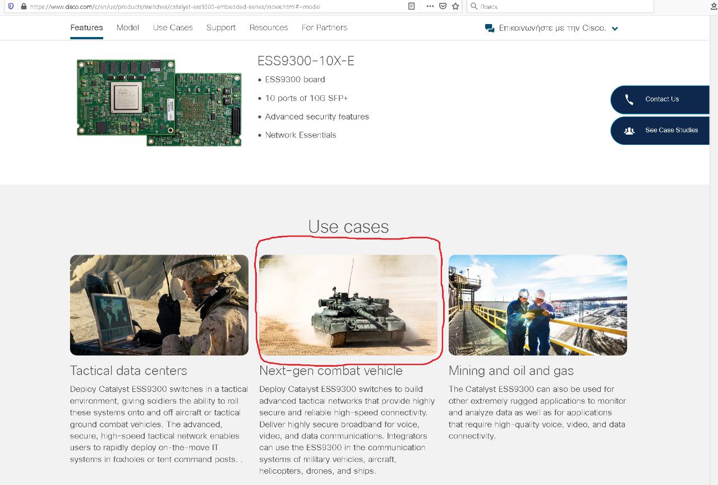Click the tracking protection shield icon
This screenshot has width=718, height=485.
click(x=11, y=6)
